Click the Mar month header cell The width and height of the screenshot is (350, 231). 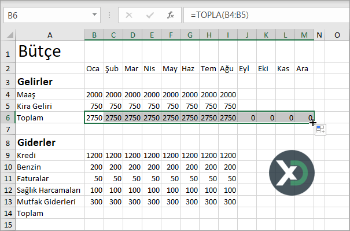[x=132, y=68]
